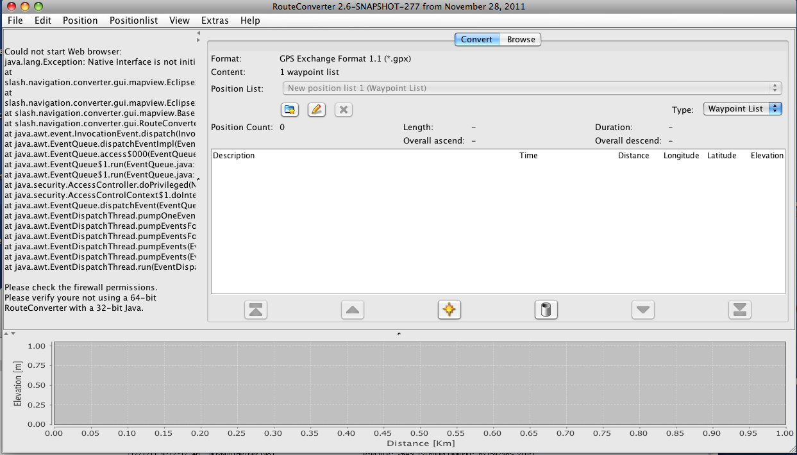
Task: Open the Position menu
Action: click(x=80, y=20)
